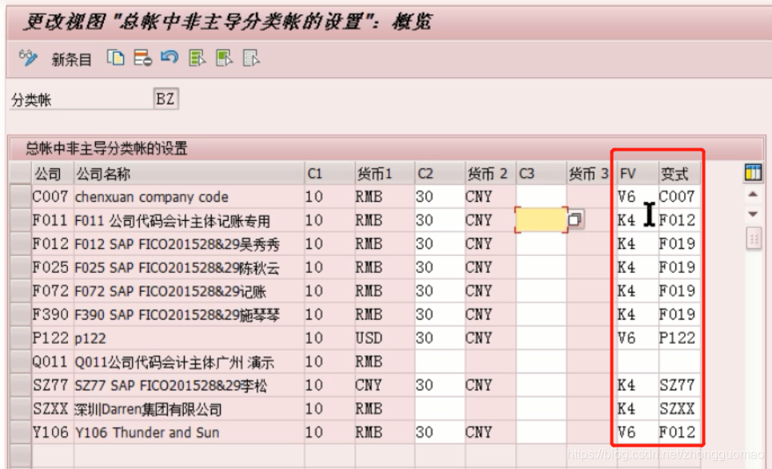Viewport: 772px width, 469px height.
Task: Click the C2 column header
Action: [x=440, y=173]
